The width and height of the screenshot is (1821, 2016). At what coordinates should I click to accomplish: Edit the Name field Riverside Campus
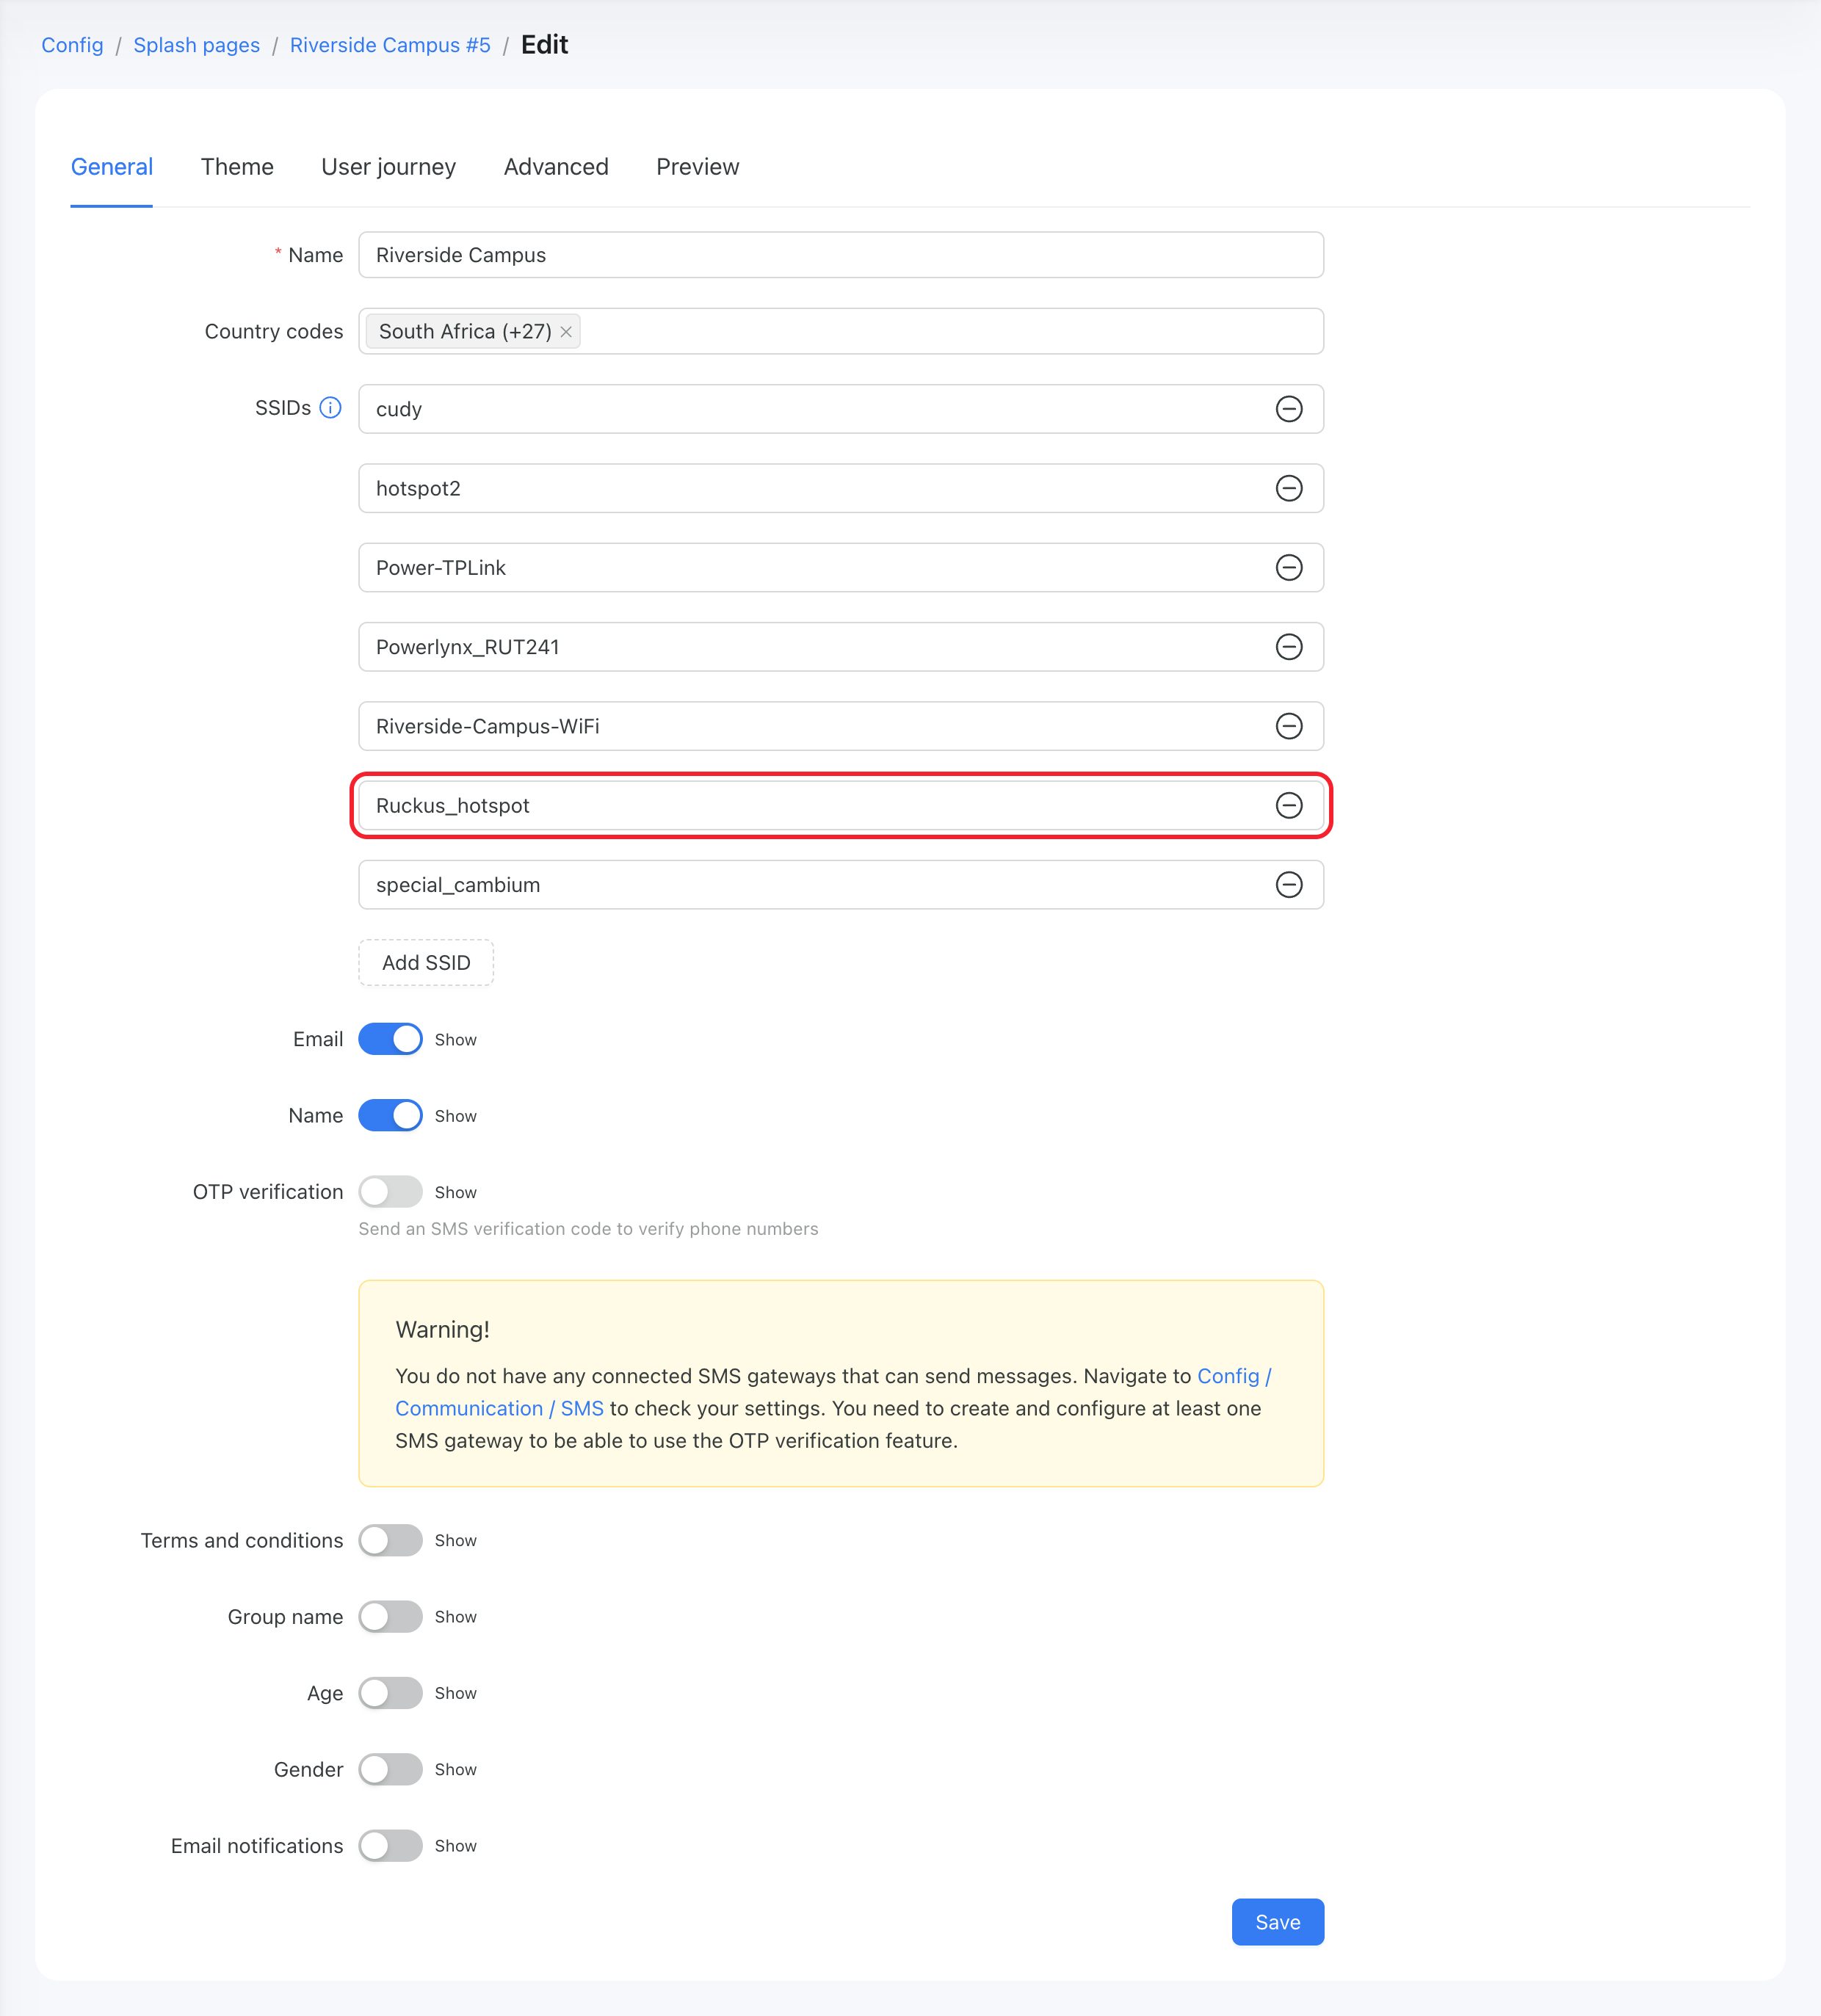tap(841, 255)
